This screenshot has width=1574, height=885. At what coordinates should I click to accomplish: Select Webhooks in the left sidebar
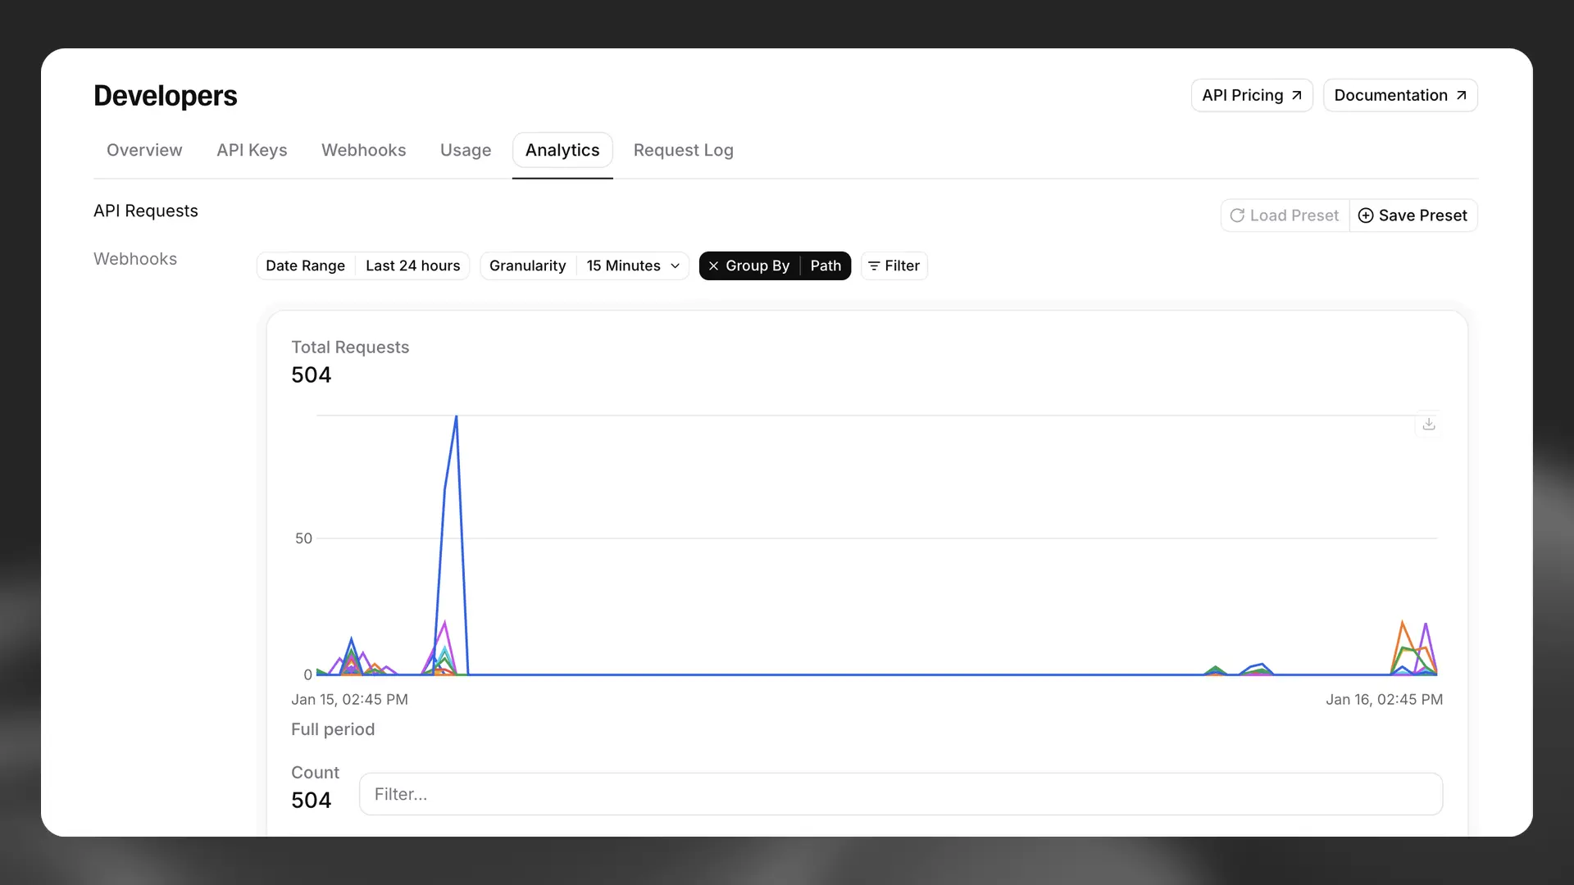tap(135, 259)
